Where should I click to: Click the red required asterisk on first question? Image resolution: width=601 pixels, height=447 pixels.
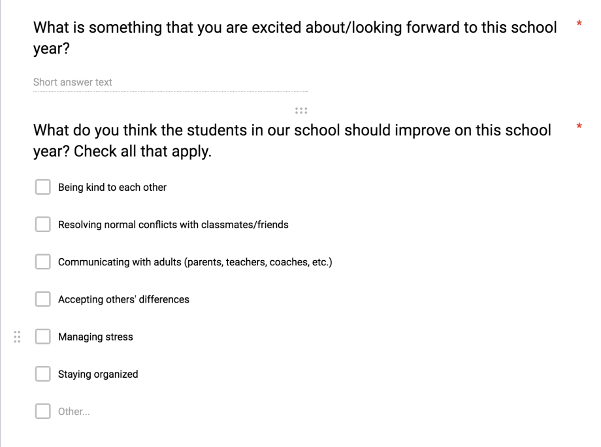click(579, 24)
